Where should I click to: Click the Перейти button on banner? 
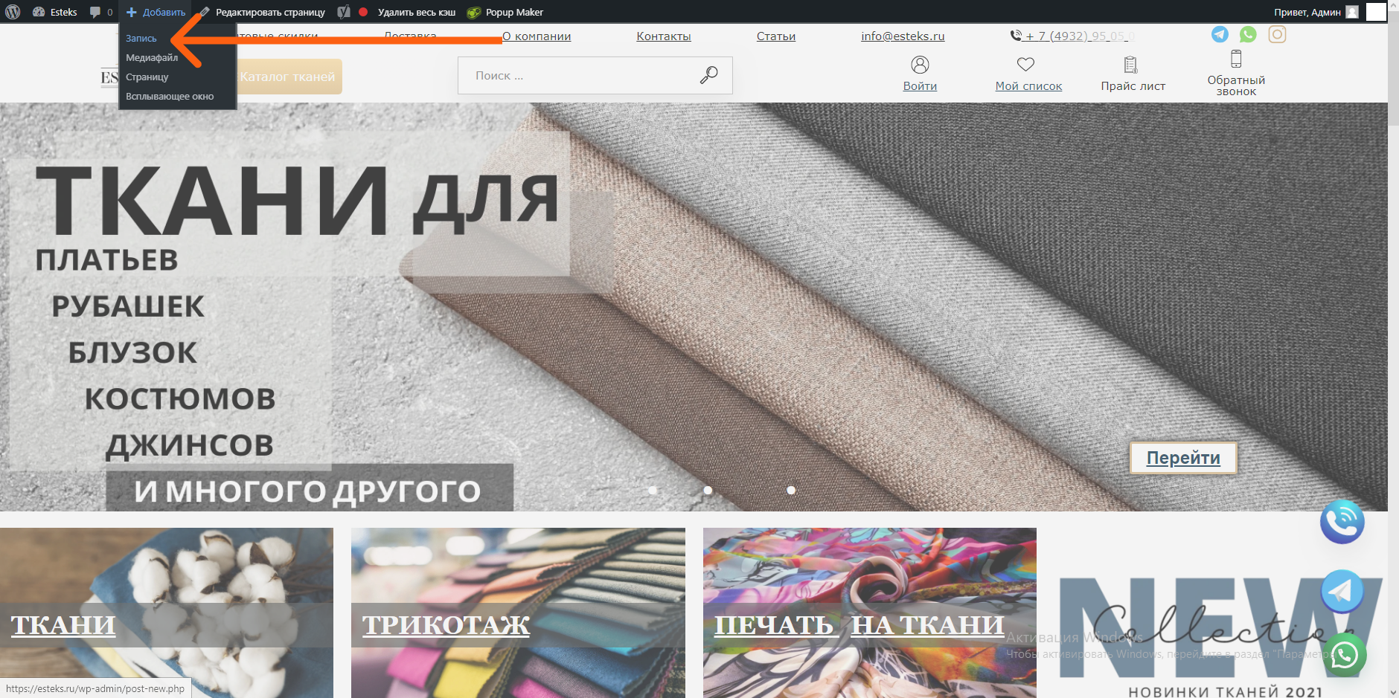point(1183,458)
